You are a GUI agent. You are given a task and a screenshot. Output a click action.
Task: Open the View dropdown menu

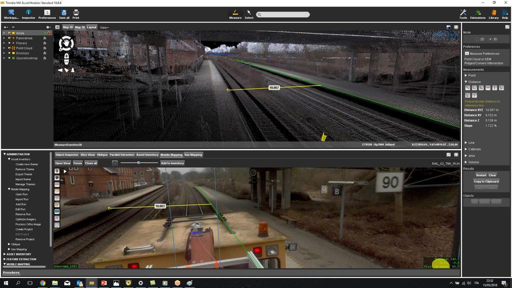tap(104, 27)
